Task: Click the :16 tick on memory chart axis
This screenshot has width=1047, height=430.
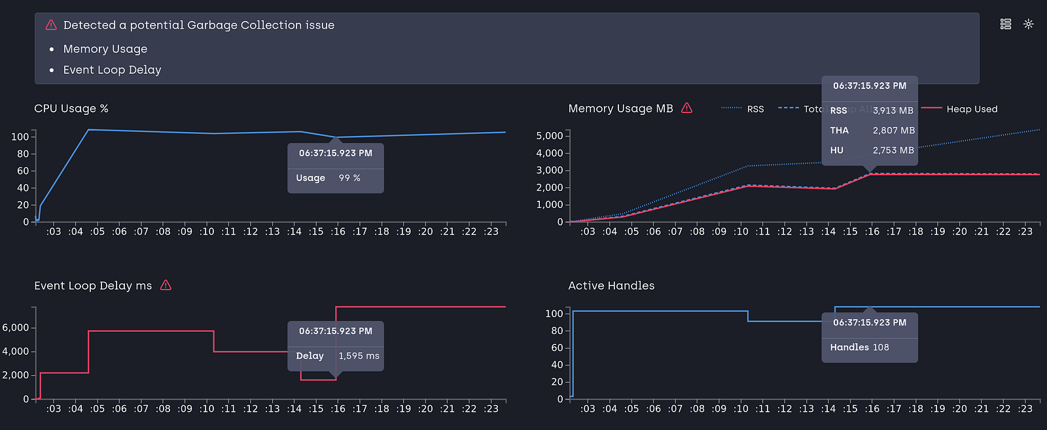Action: click(872, 231)
